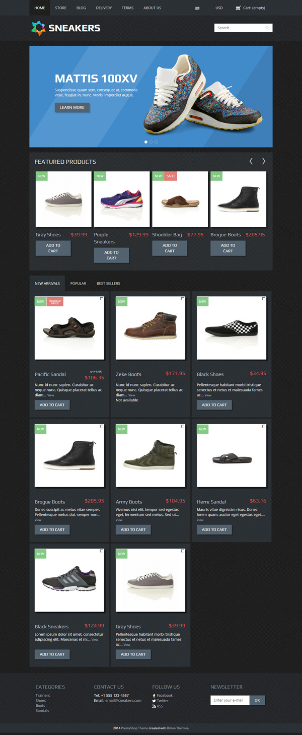
Task: Click the Learn More banner button
Action: (72, 107)
